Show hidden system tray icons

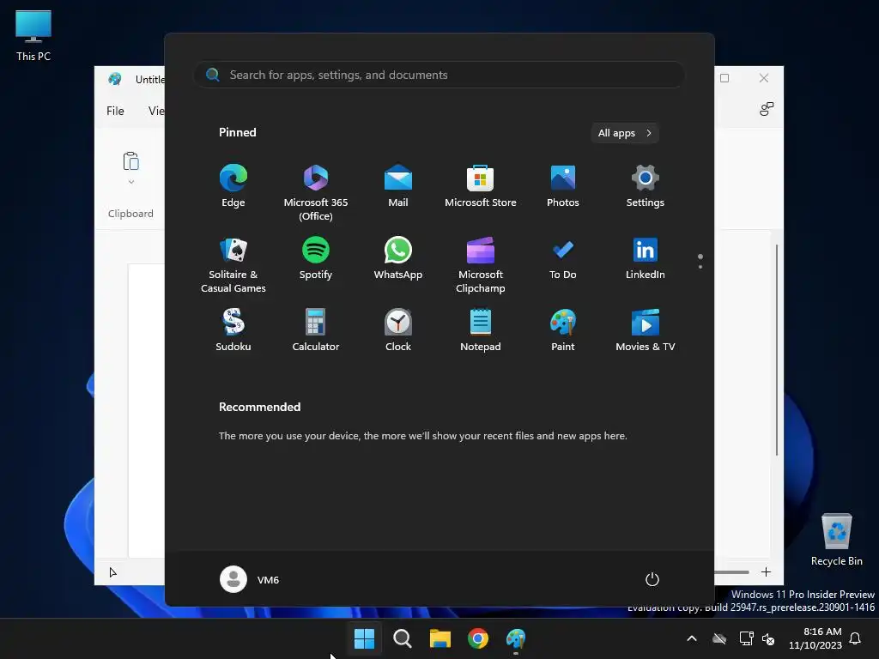point(692,638)
